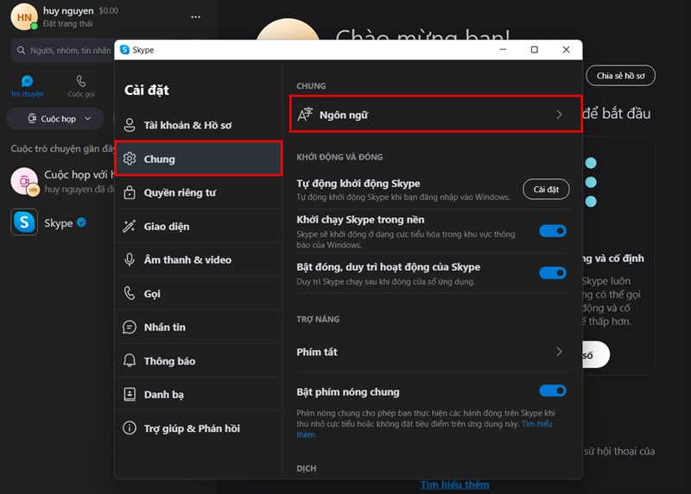Maximize the Skype settings window

tap(535, 50)
